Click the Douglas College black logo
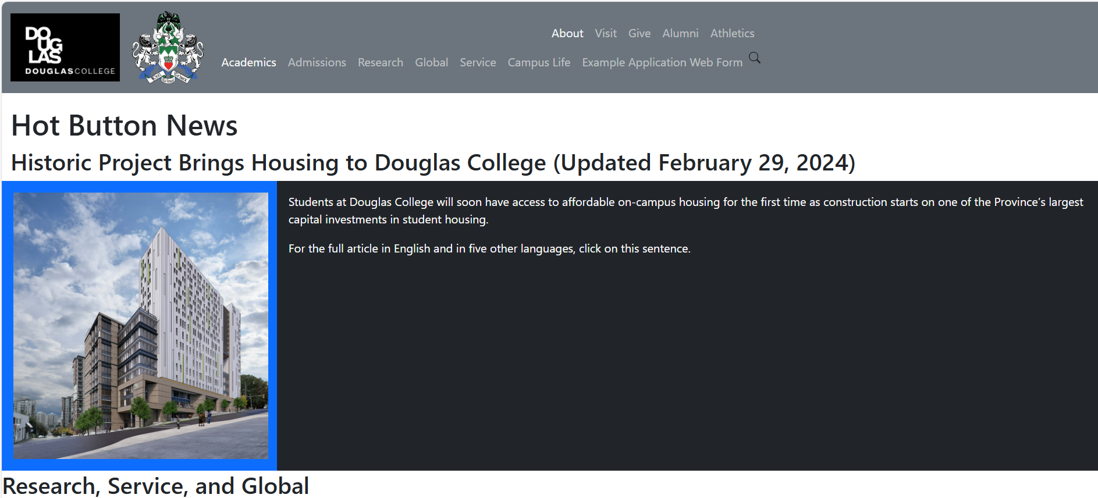 click(x=65, y=48)
